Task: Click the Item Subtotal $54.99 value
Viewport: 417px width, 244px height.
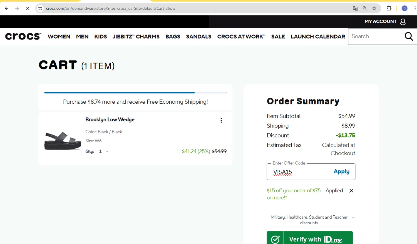Action: coord(347,116)
